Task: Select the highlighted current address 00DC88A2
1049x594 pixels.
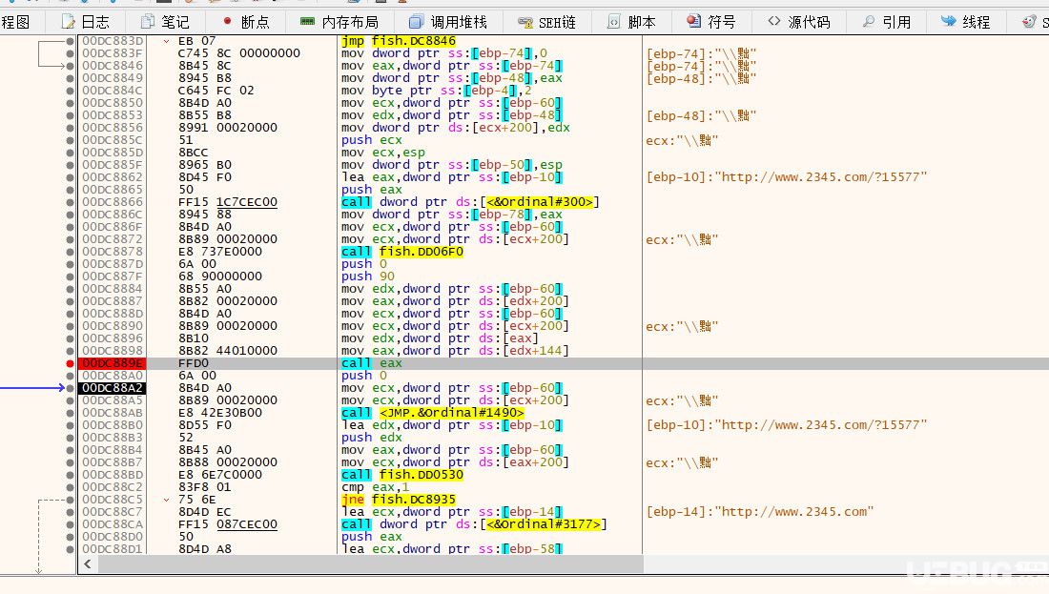Action: pyautogui.click(x=113, y=388)
